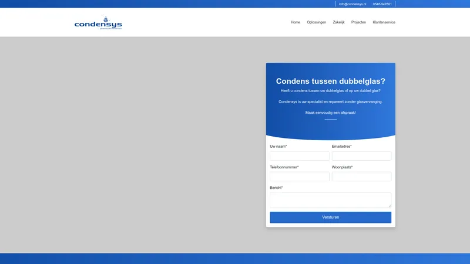Image resolution: width=470 pixels, height=264 pixels.
Task: Click the Condensys logo
Action: pyautogui.click(x=98, y=22)
